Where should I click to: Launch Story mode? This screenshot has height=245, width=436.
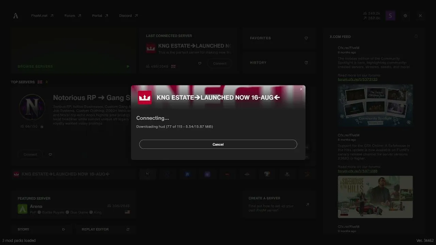tap(41, 229)
